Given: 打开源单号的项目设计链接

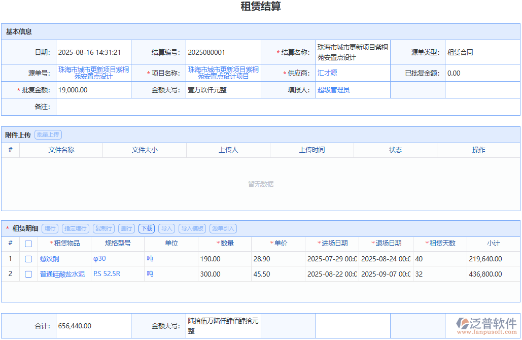Looking at the screenshot, I should [93, 73].
